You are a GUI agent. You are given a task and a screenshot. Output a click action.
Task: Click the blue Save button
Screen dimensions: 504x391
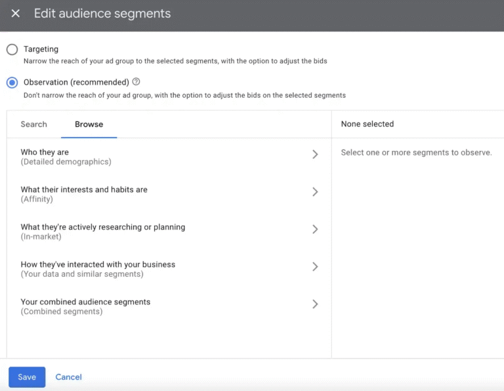click(x=27, y=377)
